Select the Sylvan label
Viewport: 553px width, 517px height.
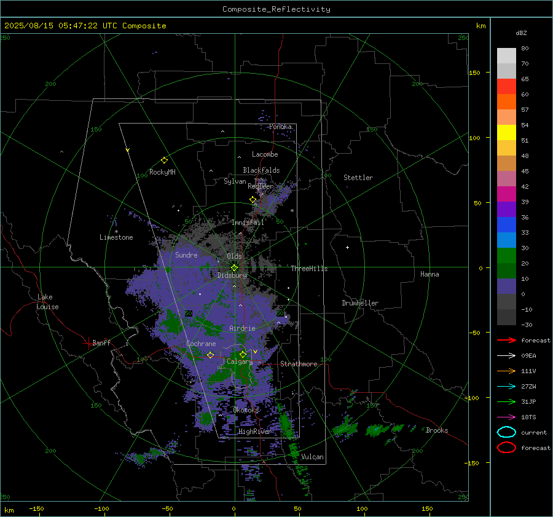pyautogui.click(x=235, y=181)
